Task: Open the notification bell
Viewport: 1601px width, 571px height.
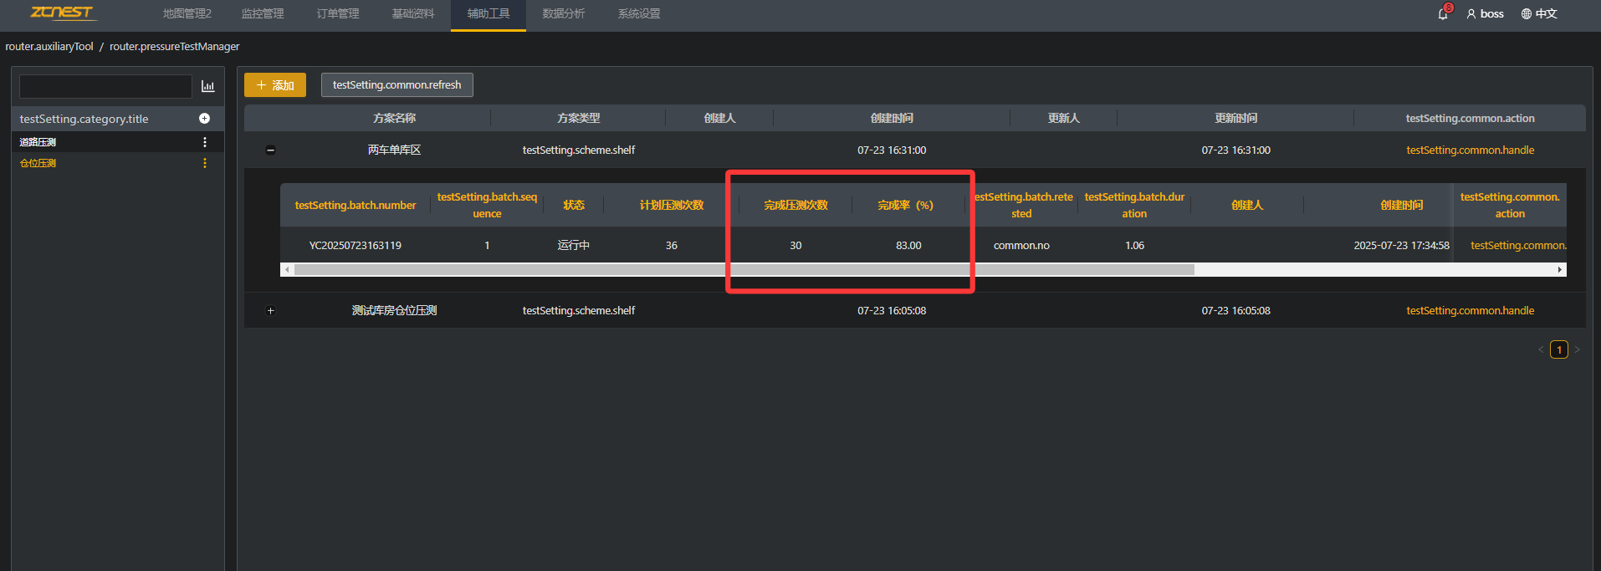Action: tap(1443, 13)
